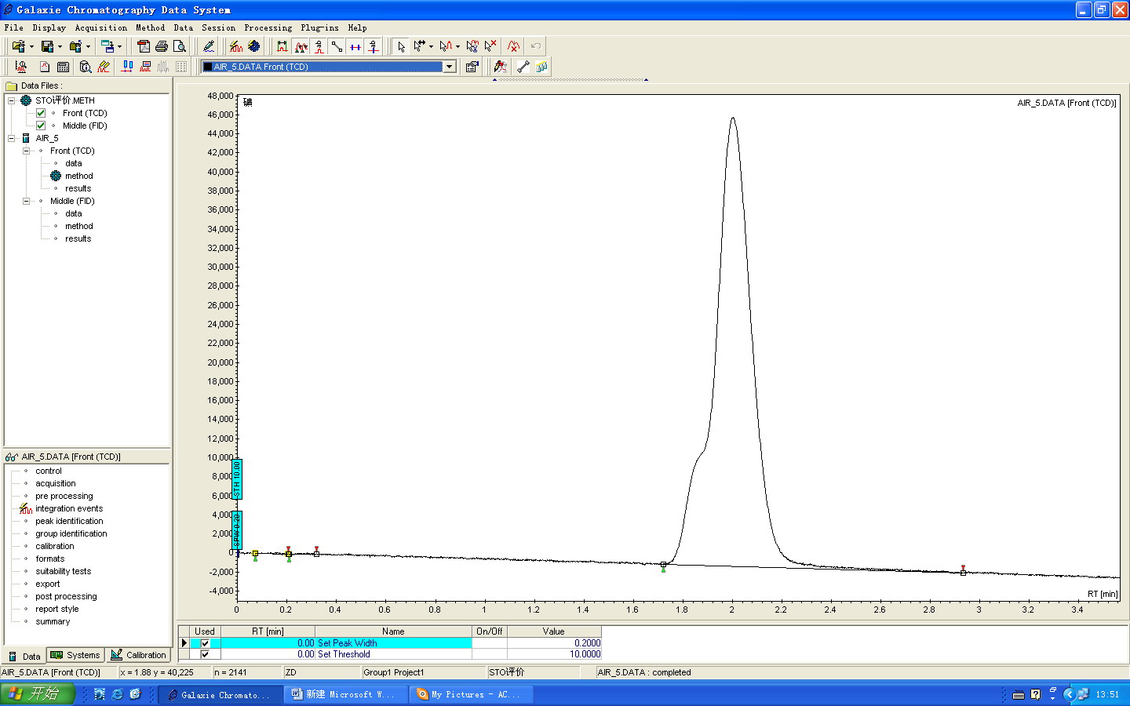Viewport: 1130px width, 706px height.
Task: Collapse the Middle (FID) tree branch
Action: (26, 201)
